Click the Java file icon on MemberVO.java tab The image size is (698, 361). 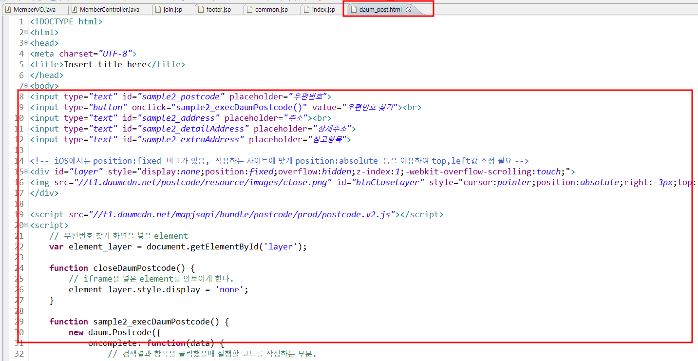[x=8, y=9]
